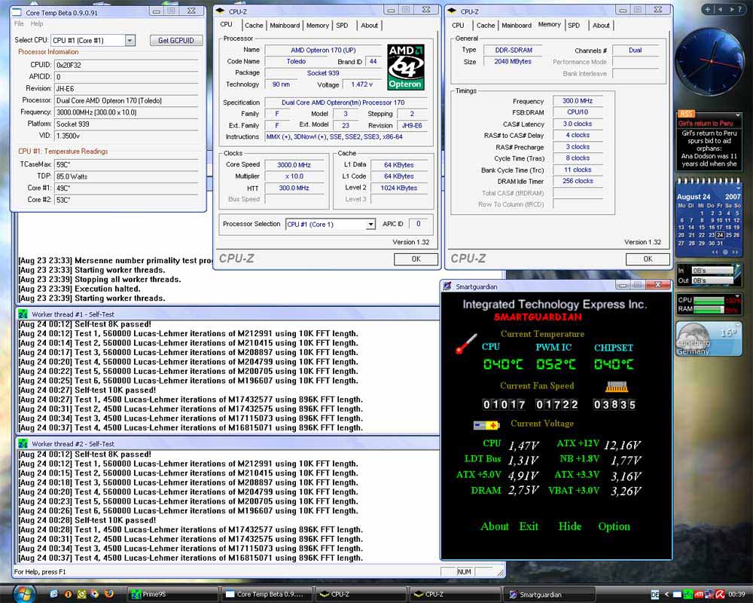This screenshot has width=753, height=603.
Task: Open the File menu in Core Temp
Action: [x=20, y=23]
